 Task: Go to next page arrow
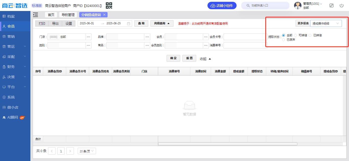70,151
